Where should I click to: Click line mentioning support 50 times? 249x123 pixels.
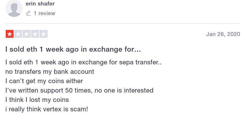79,90
